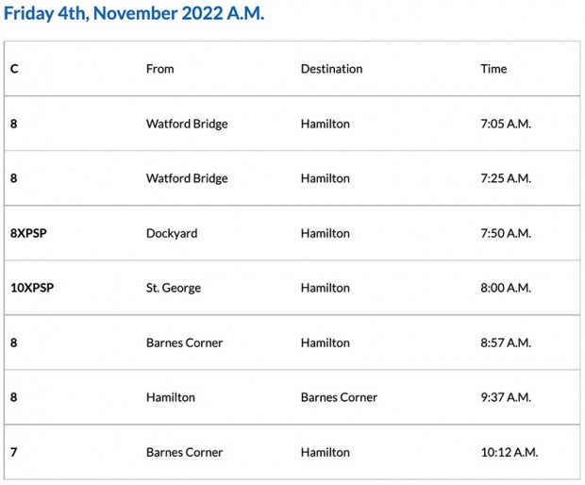The width and height of the screenshot is (585, 485).
Task: Click the Dockyard departure cell
Action: tap(172, 233)
